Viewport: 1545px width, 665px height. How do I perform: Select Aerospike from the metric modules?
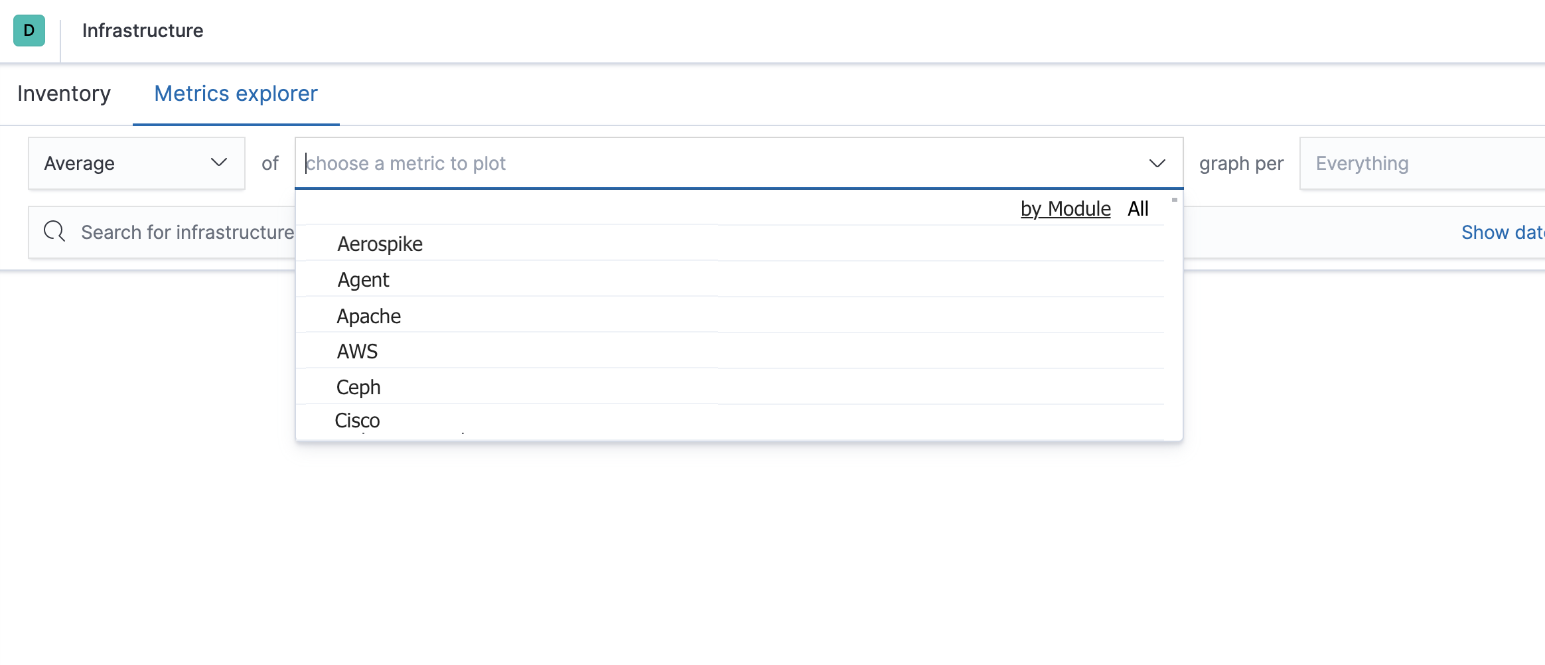pos(380,244)
